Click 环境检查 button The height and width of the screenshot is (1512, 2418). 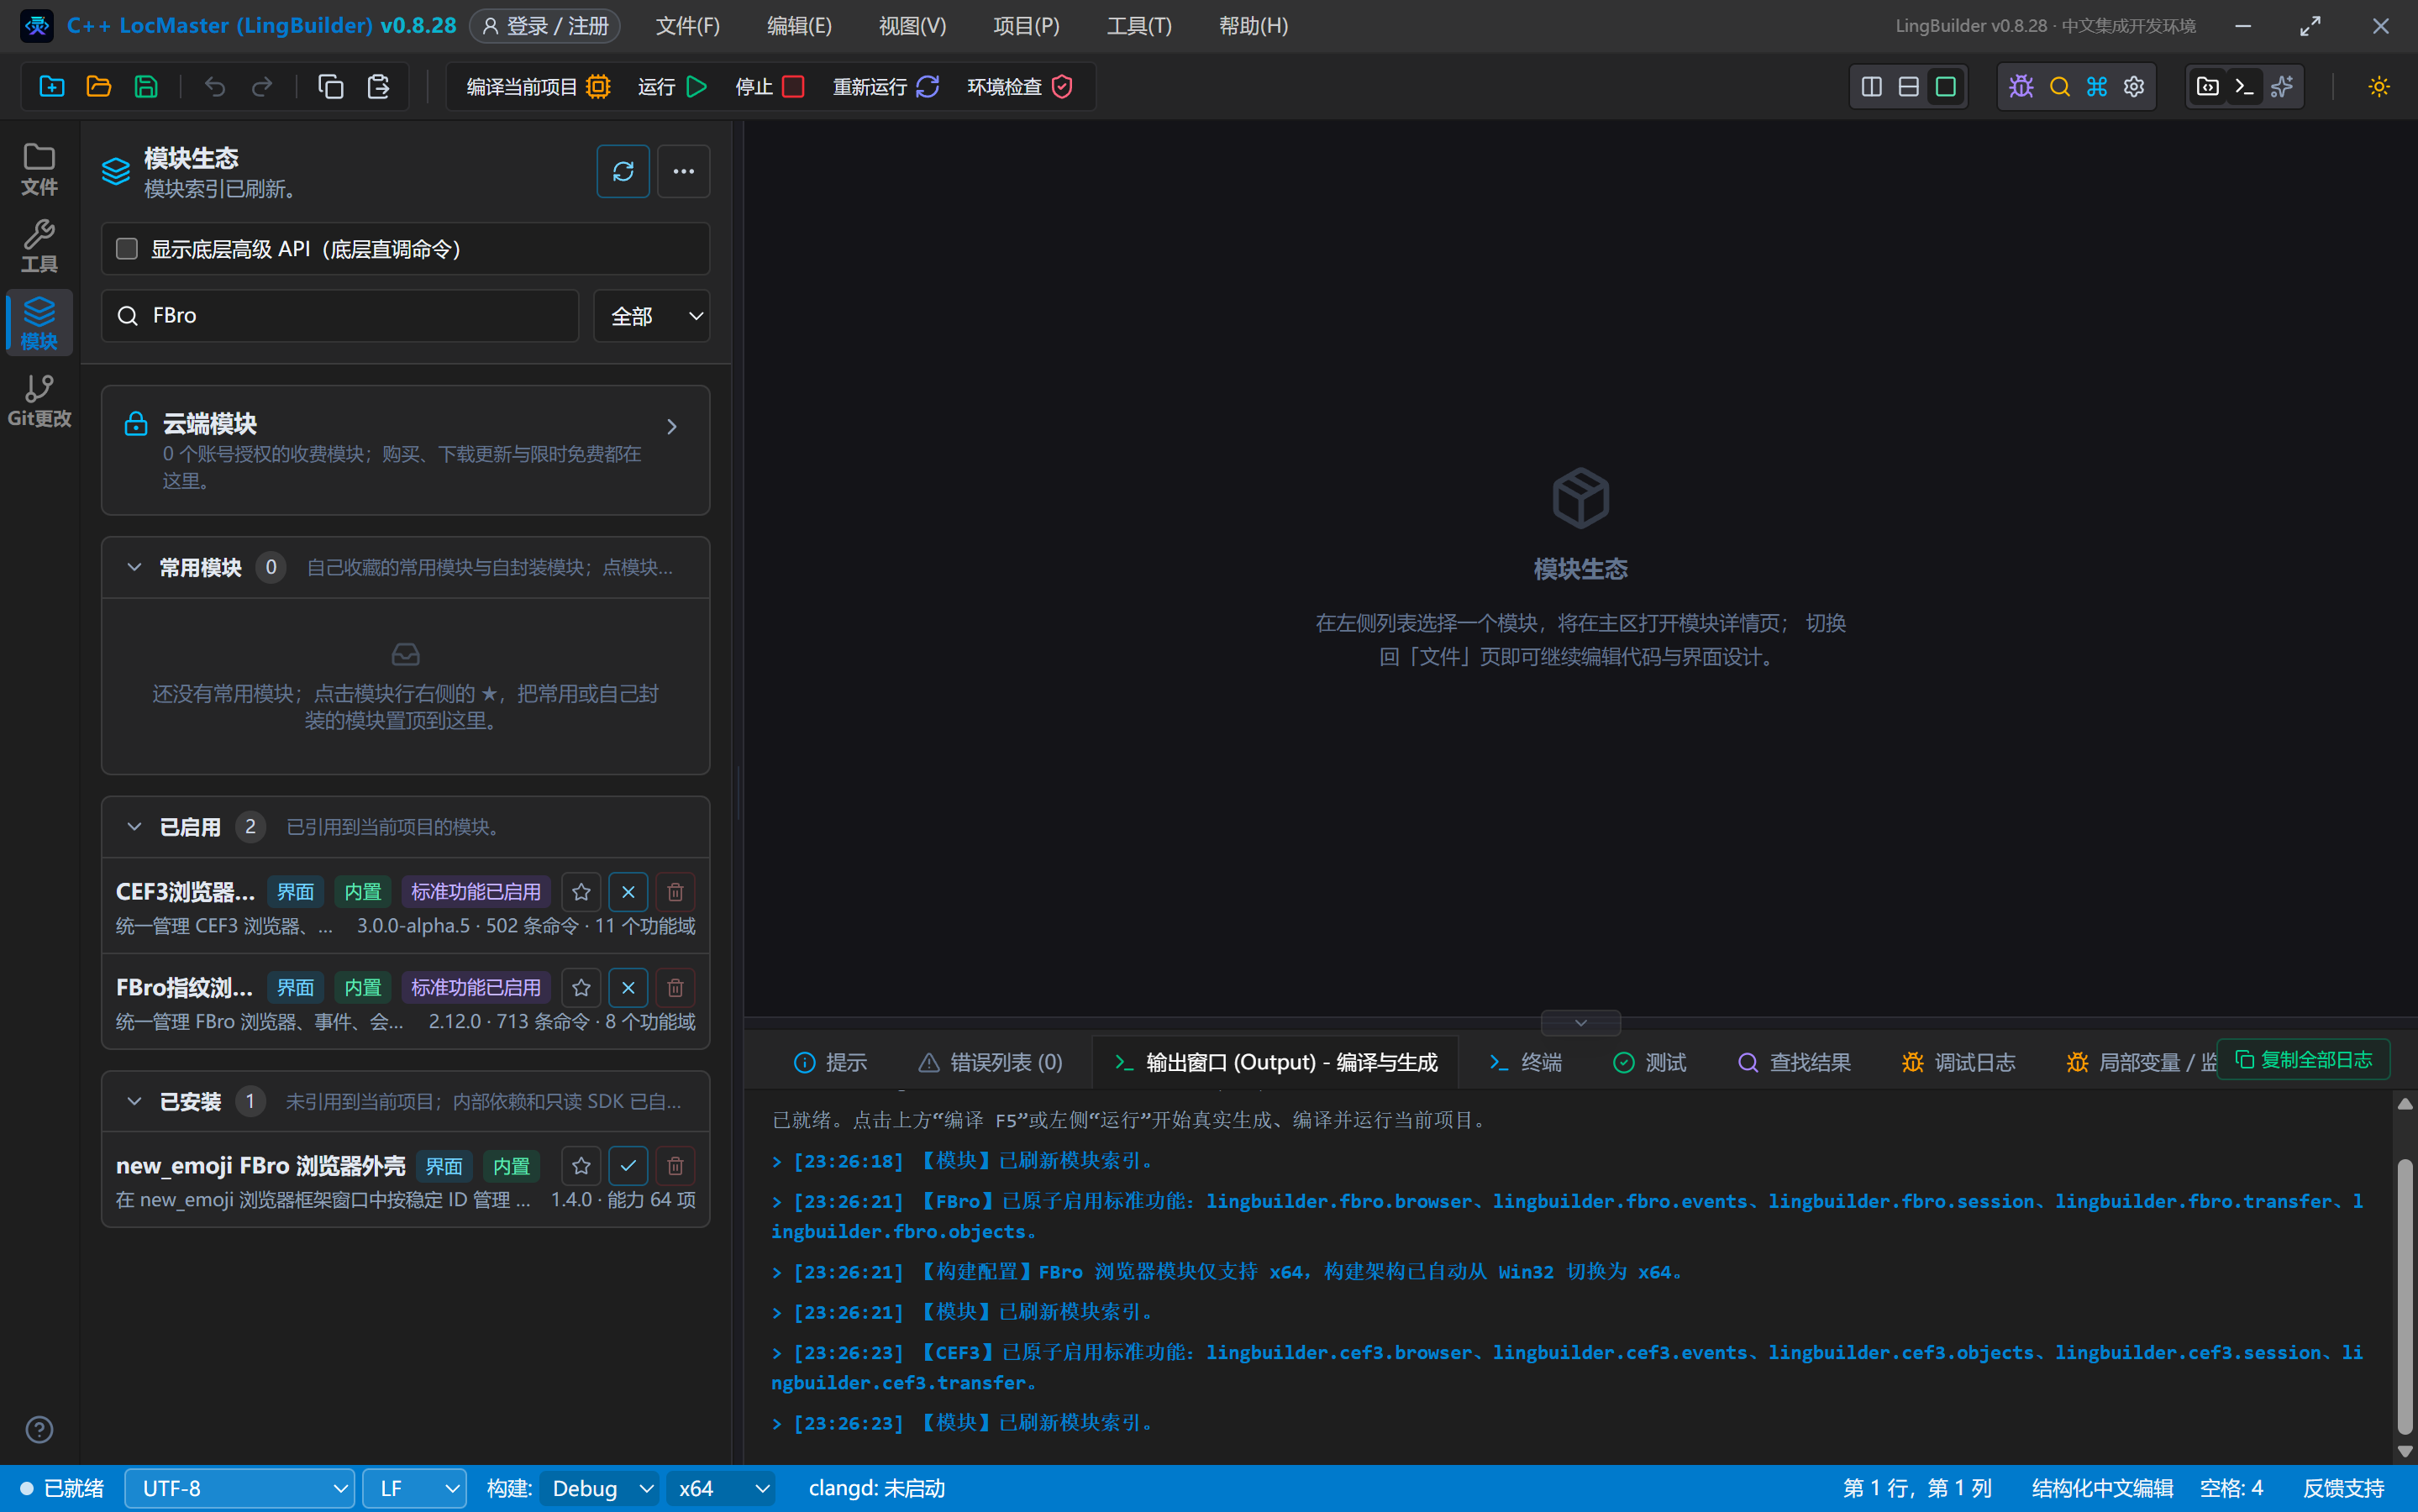[1020, 87]
